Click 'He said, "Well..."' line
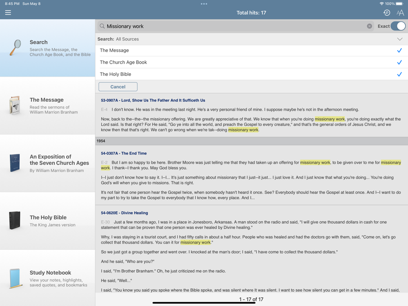This screenshot has width=408, height=306. pos(116,281)
